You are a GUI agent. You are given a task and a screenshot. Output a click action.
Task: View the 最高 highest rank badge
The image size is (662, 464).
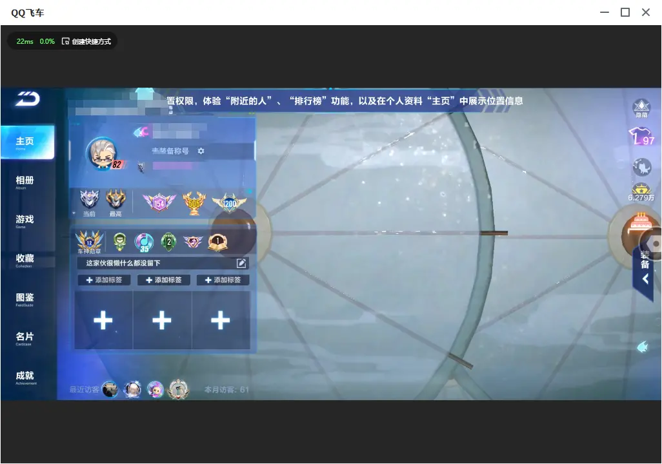(x=115, y=202)
